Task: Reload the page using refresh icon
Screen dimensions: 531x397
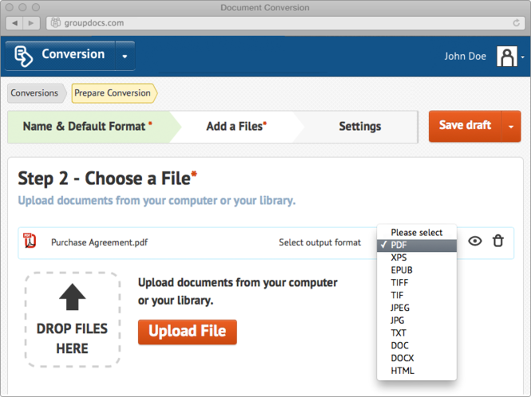Action: pos(517,22)
